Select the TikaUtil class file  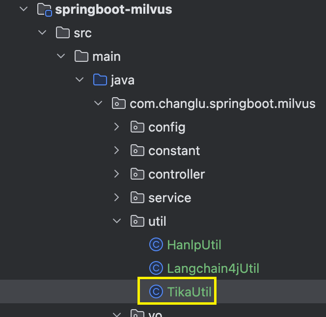tap(189, 291)
